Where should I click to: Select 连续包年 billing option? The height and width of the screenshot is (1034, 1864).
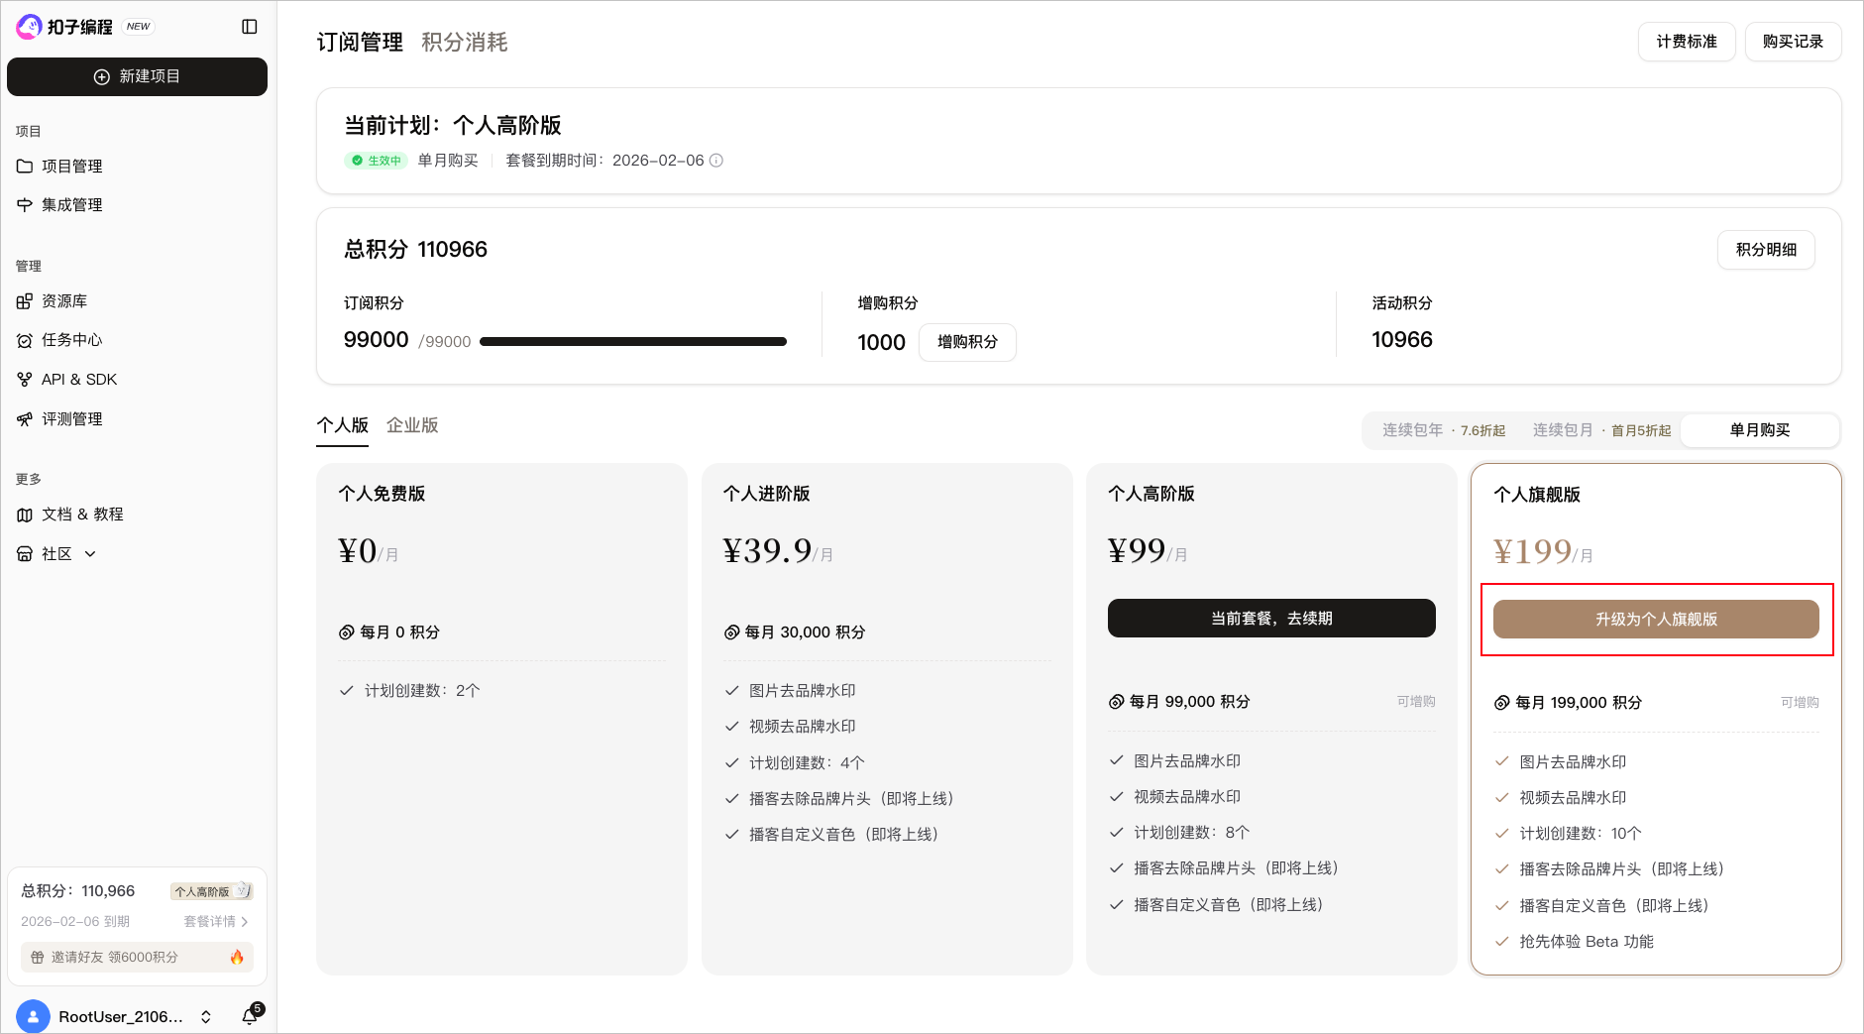pyautogui.click(x=1443, y=430)
